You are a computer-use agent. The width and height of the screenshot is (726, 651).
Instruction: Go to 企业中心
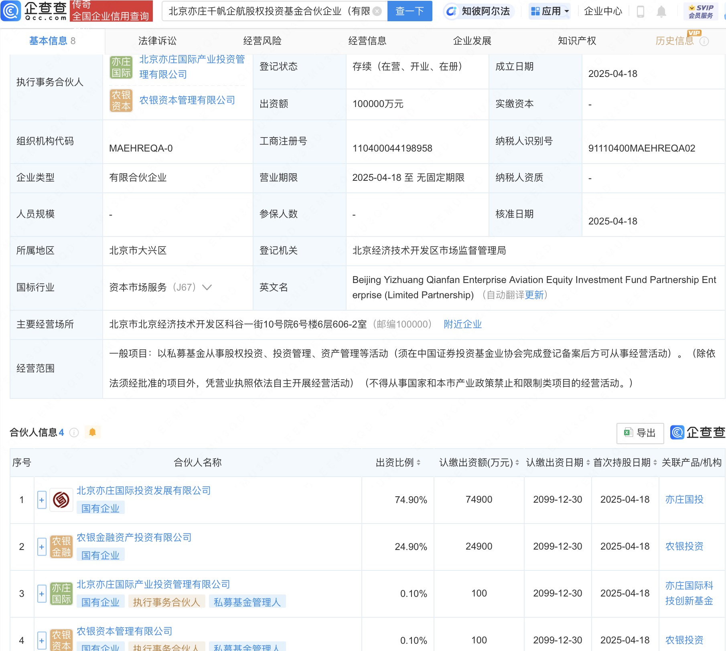pos(603,11)
